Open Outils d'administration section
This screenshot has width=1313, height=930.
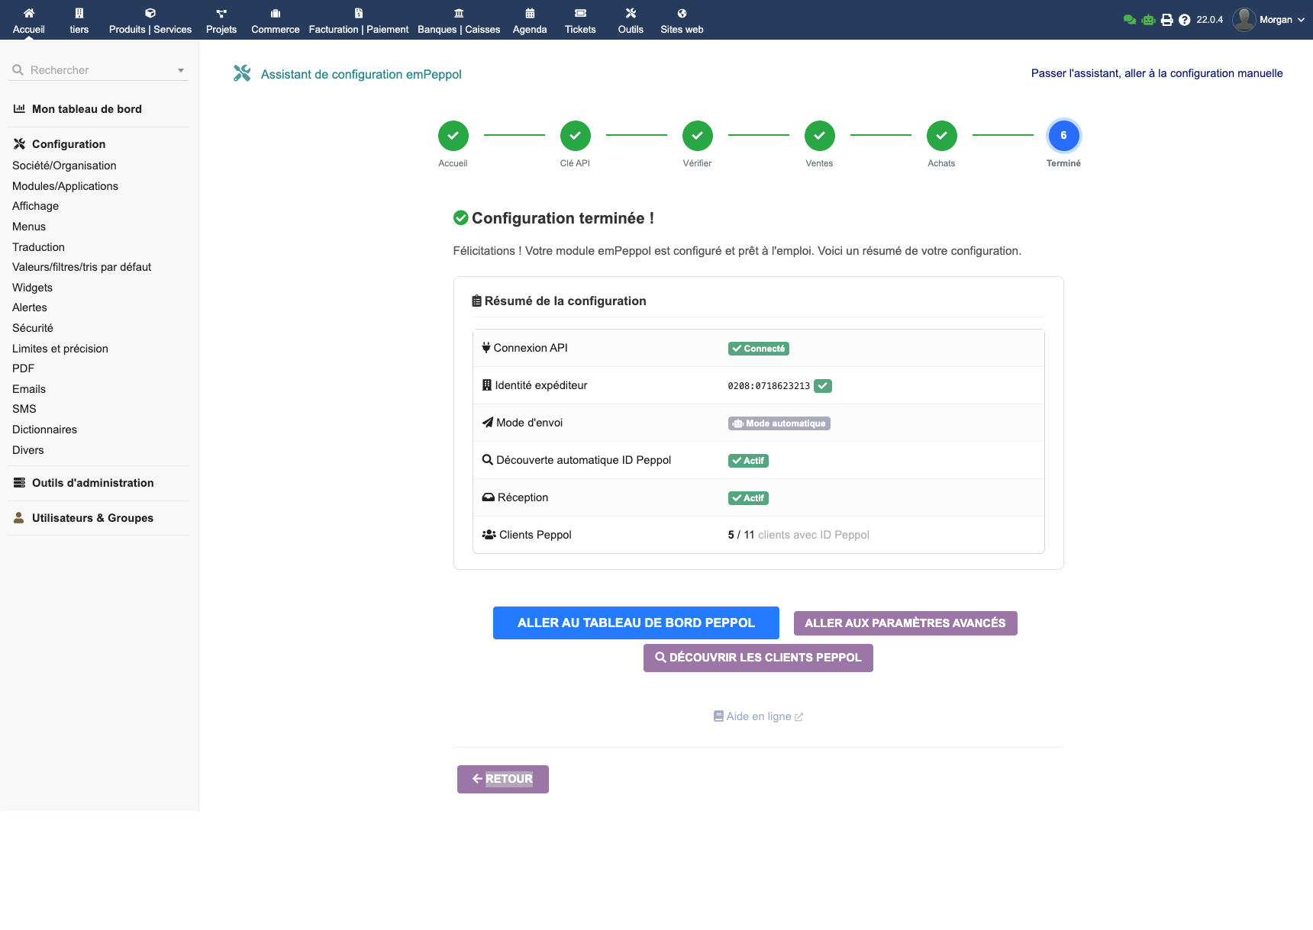(x=93, y=483)
